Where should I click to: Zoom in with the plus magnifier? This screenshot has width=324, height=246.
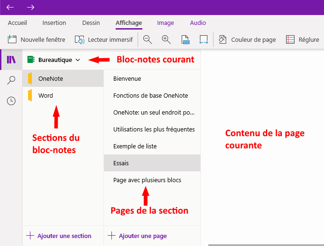(166, 39)
